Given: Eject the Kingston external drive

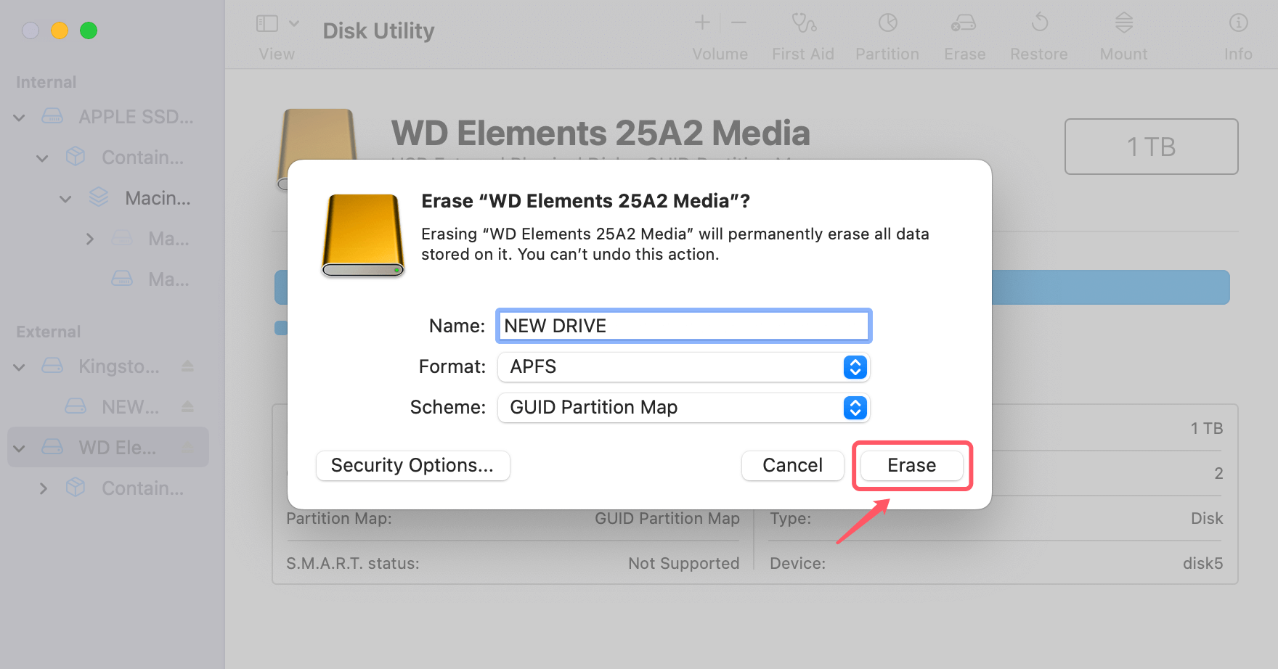Looking at the screenshot, I should [x=187, y=366].
